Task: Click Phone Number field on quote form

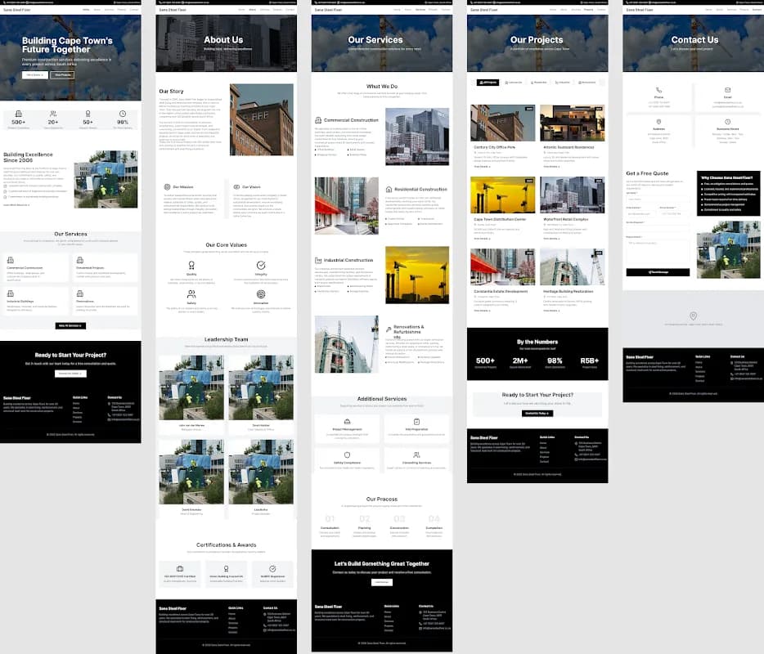Action: (675, 214)
